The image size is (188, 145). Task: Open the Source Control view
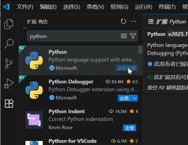pyautogui.click(x=9, y=64)
